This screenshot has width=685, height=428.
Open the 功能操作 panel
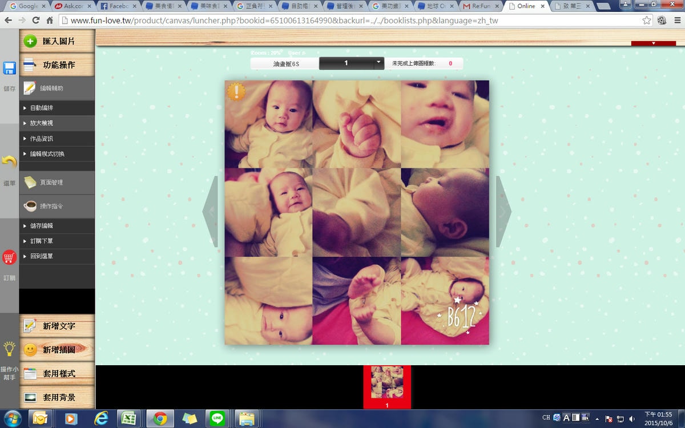(x=57, y=64)
